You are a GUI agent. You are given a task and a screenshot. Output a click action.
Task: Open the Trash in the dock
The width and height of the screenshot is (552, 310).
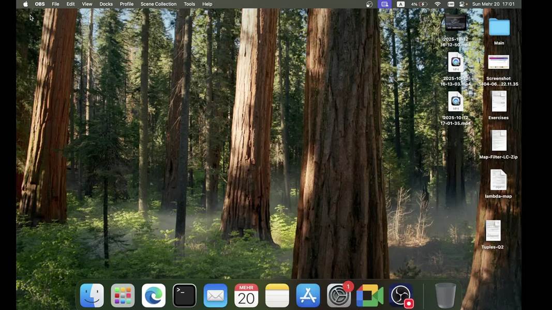coord(445,296)
